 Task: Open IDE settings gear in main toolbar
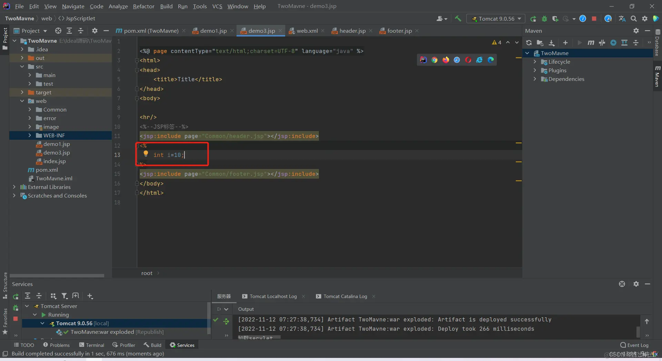(645, 19)
